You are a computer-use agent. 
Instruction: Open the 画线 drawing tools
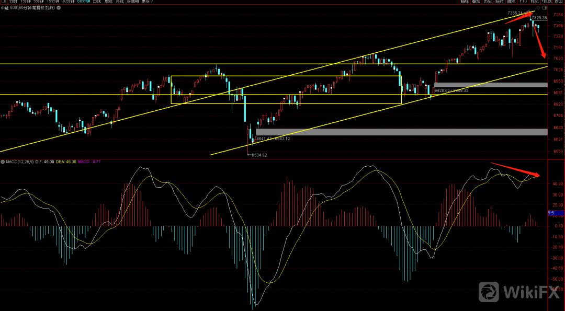point(511,2)
